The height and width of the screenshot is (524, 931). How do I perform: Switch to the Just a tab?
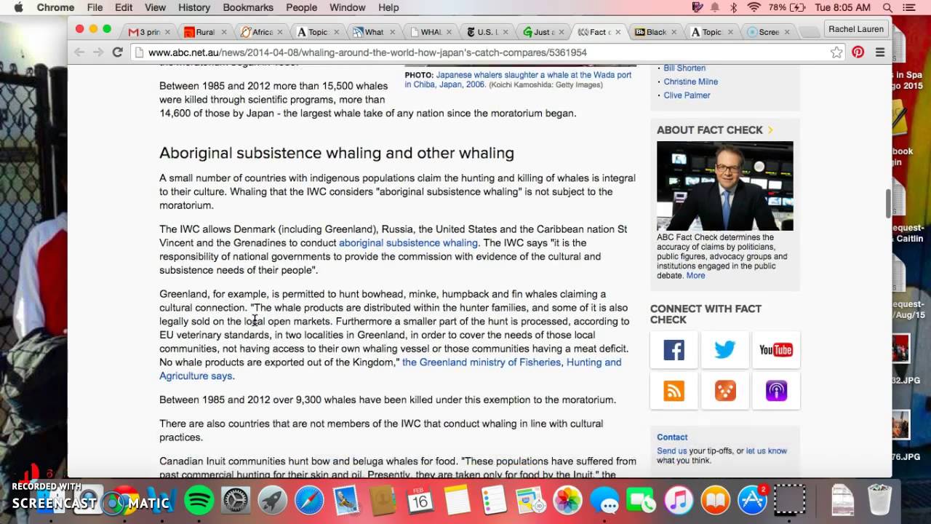[x=545, y=32]
